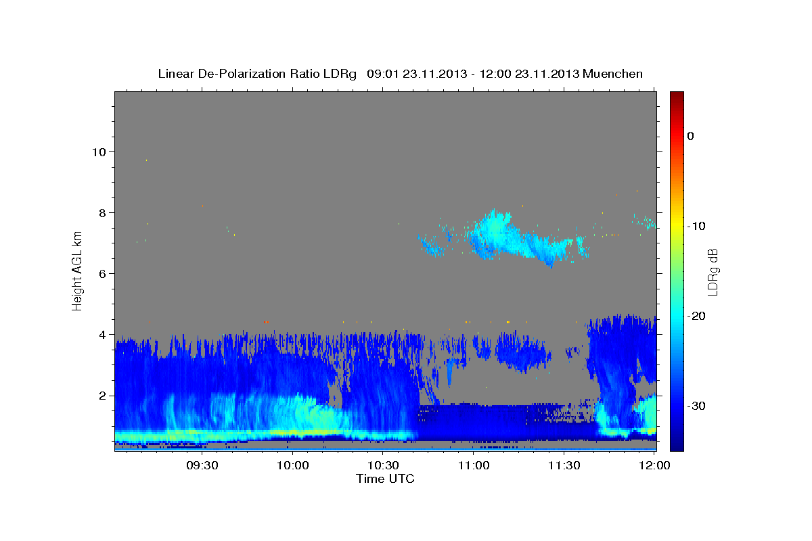Click the colorbar value -10
The width and height of the screenshot is (812, 541).
(x=696, y=226)
